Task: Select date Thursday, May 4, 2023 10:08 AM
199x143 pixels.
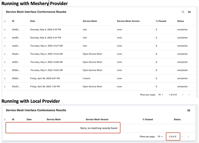Action: point(46,62)
